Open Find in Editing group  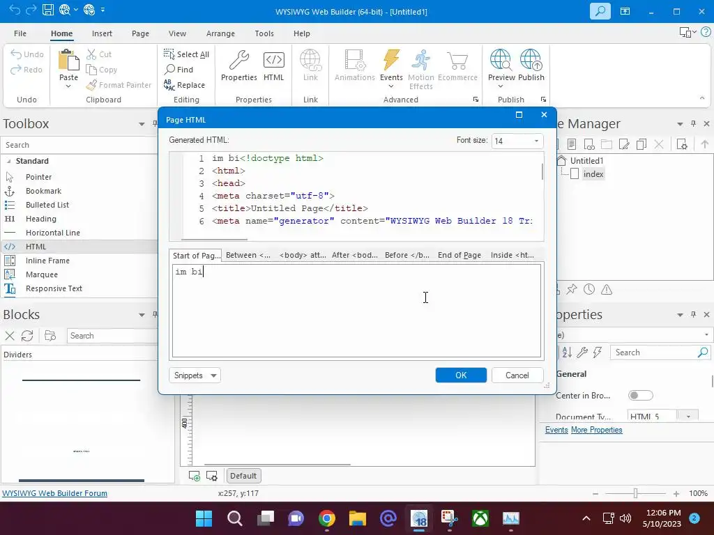(x=179, y=70)
